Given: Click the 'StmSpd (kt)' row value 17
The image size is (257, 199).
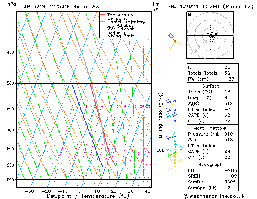Looking at the screenshot, I should 227,188.
